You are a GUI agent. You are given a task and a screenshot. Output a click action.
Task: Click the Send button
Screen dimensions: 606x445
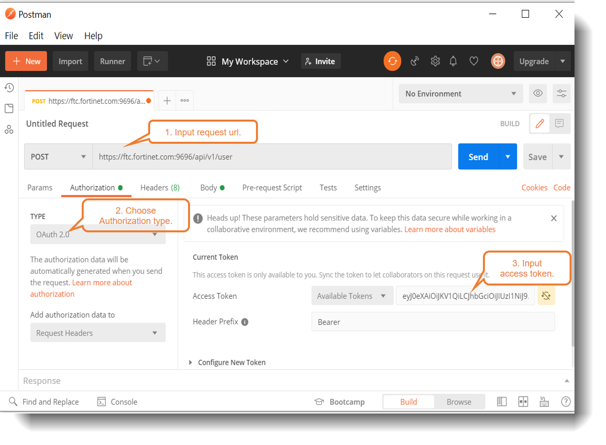coord(477,157)
